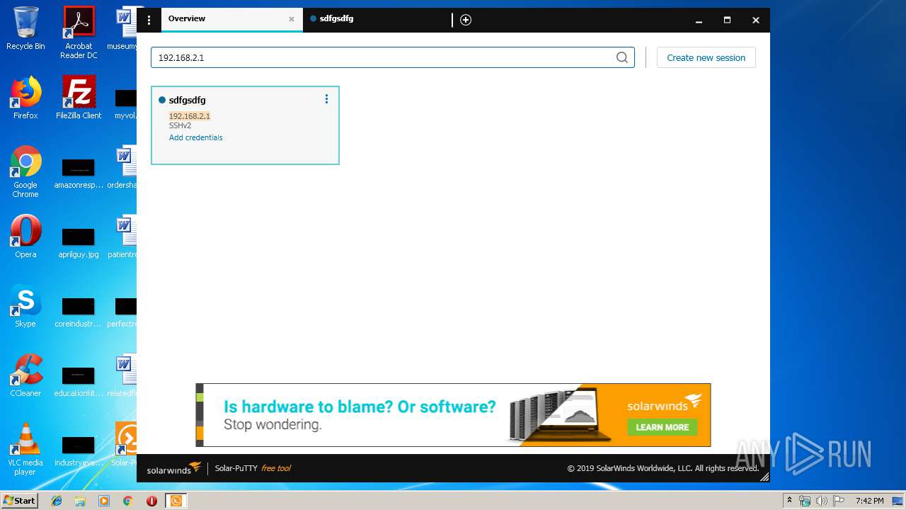This screenshot has width=906, height=510.
Task: Select the Google Chrome desktop icon
Action: point(25,171)
